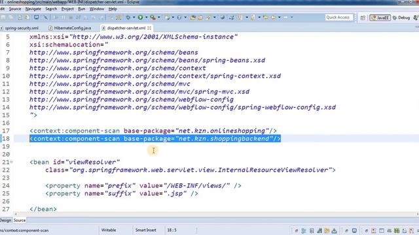Viewport: 419px width, 235px height.
Task: Open the Navigate menu
Action: point(33,8)
